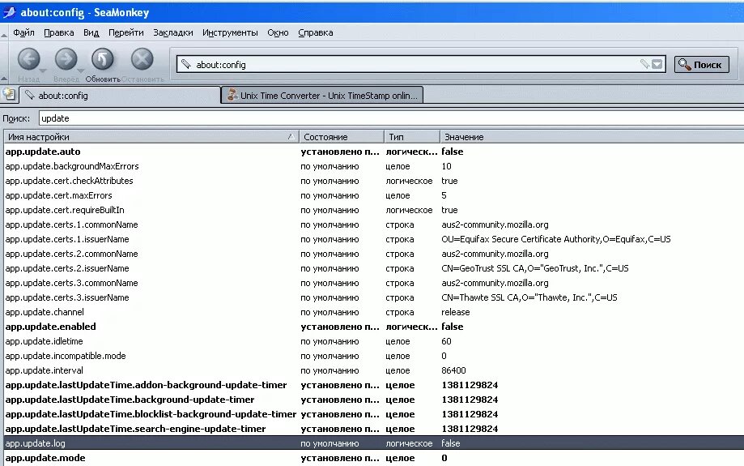Select the app.update.enabled row
This screenshot has width=744, height=466.
[374, 327]
